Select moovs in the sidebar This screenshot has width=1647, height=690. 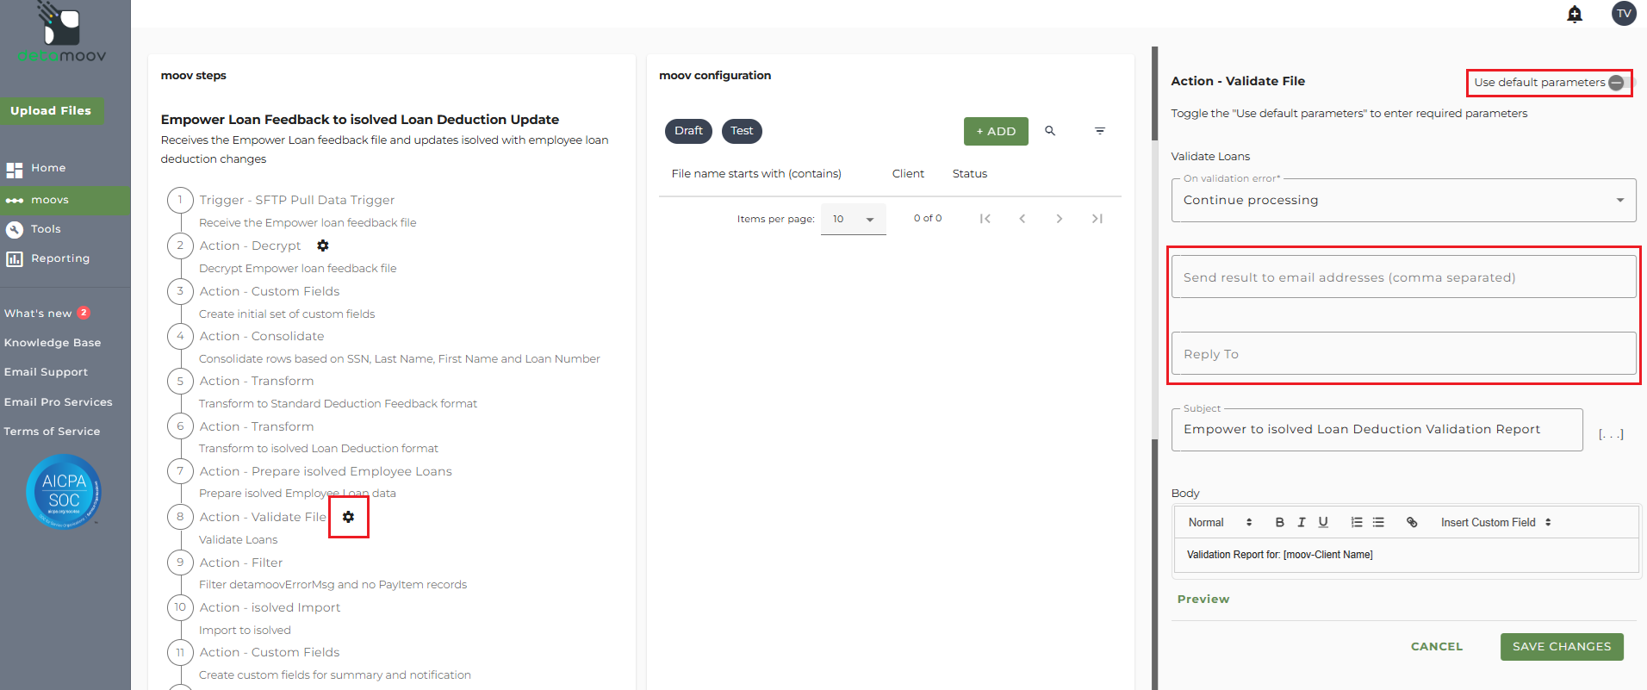[65, 200]
